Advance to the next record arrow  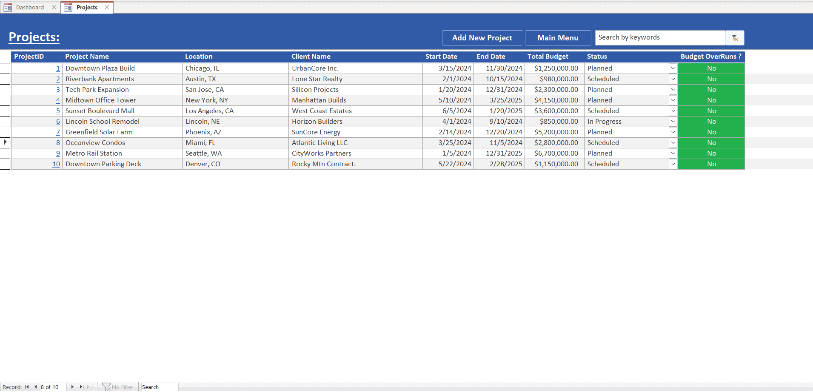(x=72, y=387)
